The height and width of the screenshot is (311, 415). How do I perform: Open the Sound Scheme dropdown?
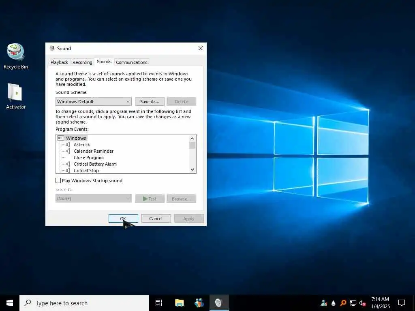[x=94, y=102]
